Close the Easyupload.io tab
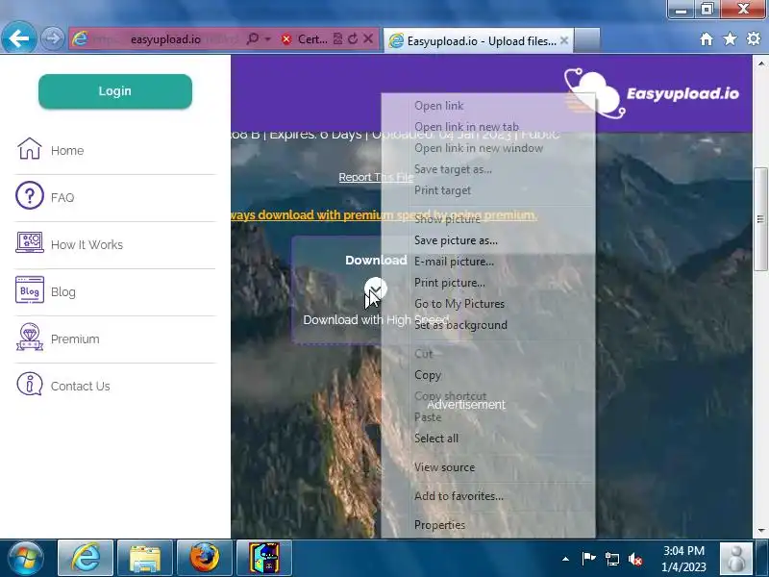This screenshot has height=577, width=769. [564, 40]
